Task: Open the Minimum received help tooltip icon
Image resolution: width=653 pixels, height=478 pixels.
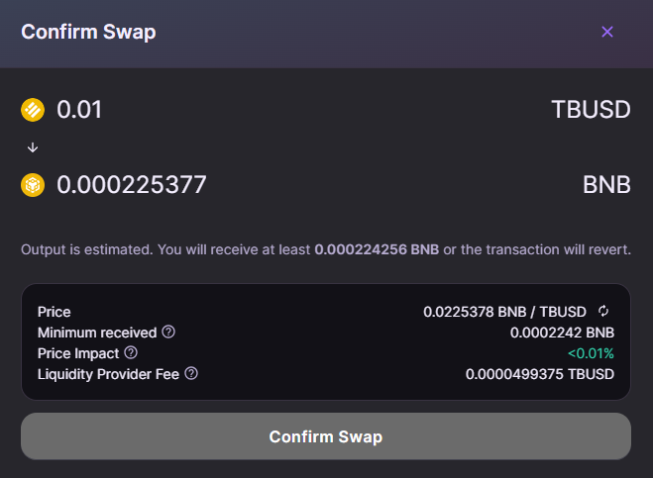Action: (168, 333)
